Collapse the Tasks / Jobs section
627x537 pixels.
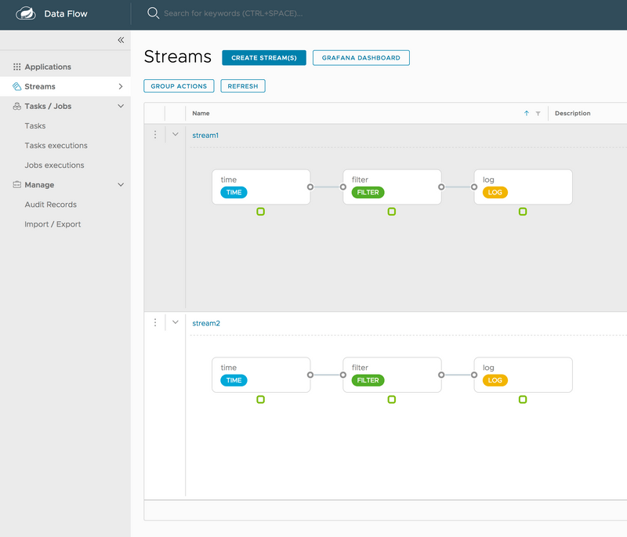point(119,106)
